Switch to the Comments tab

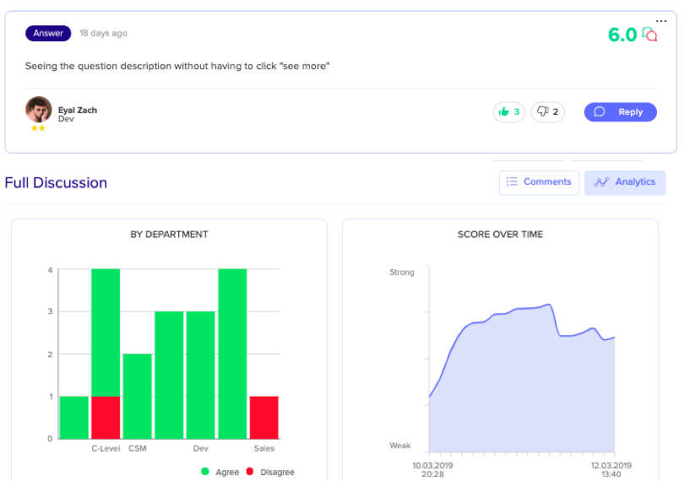[x=539, y=182]
